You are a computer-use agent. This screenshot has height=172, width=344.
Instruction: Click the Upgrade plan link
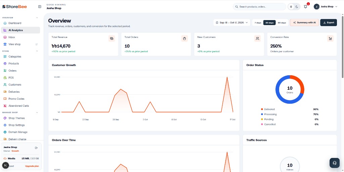coord(32,166)
